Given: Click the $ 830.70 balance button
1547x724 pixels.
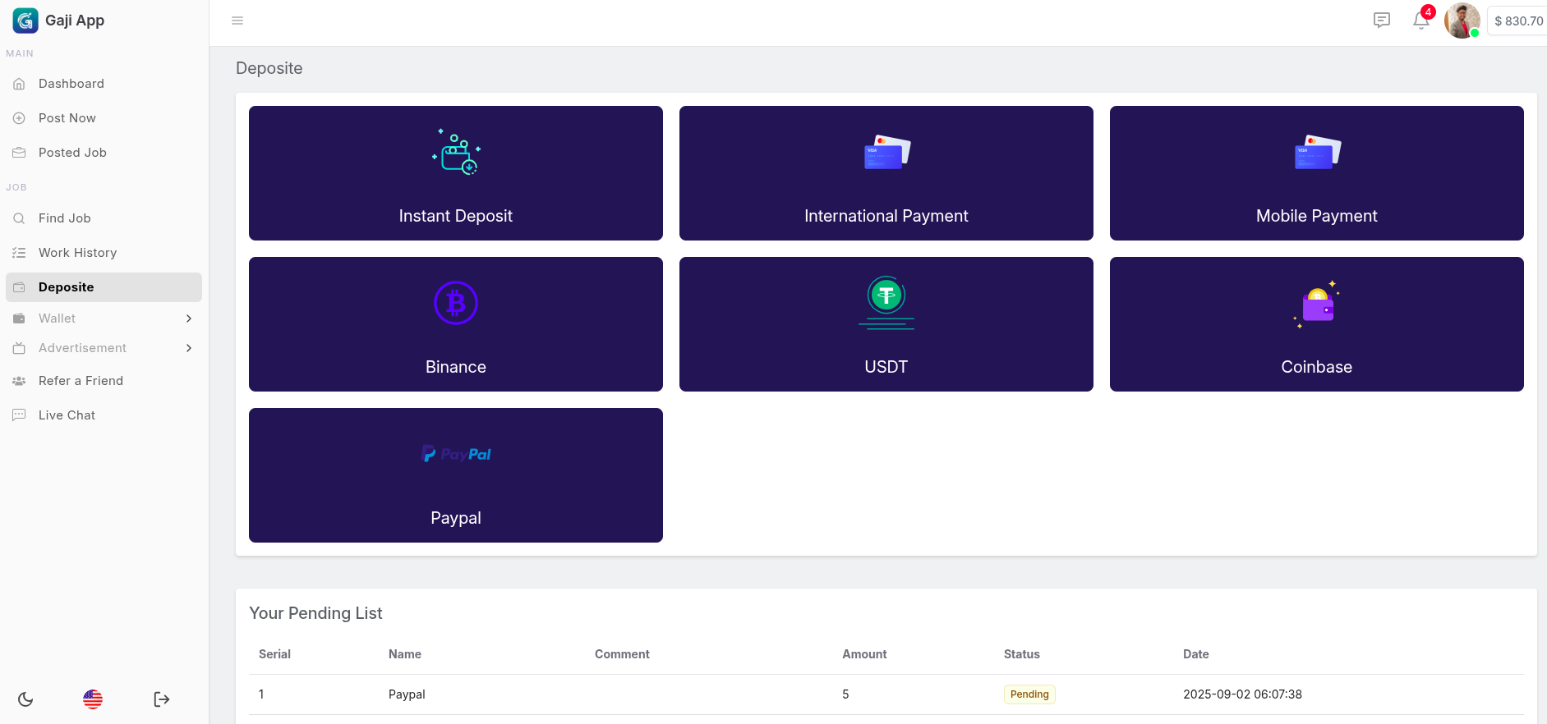Looking at the screenshot, I should pyautogui.click(x=1518, y=21).
